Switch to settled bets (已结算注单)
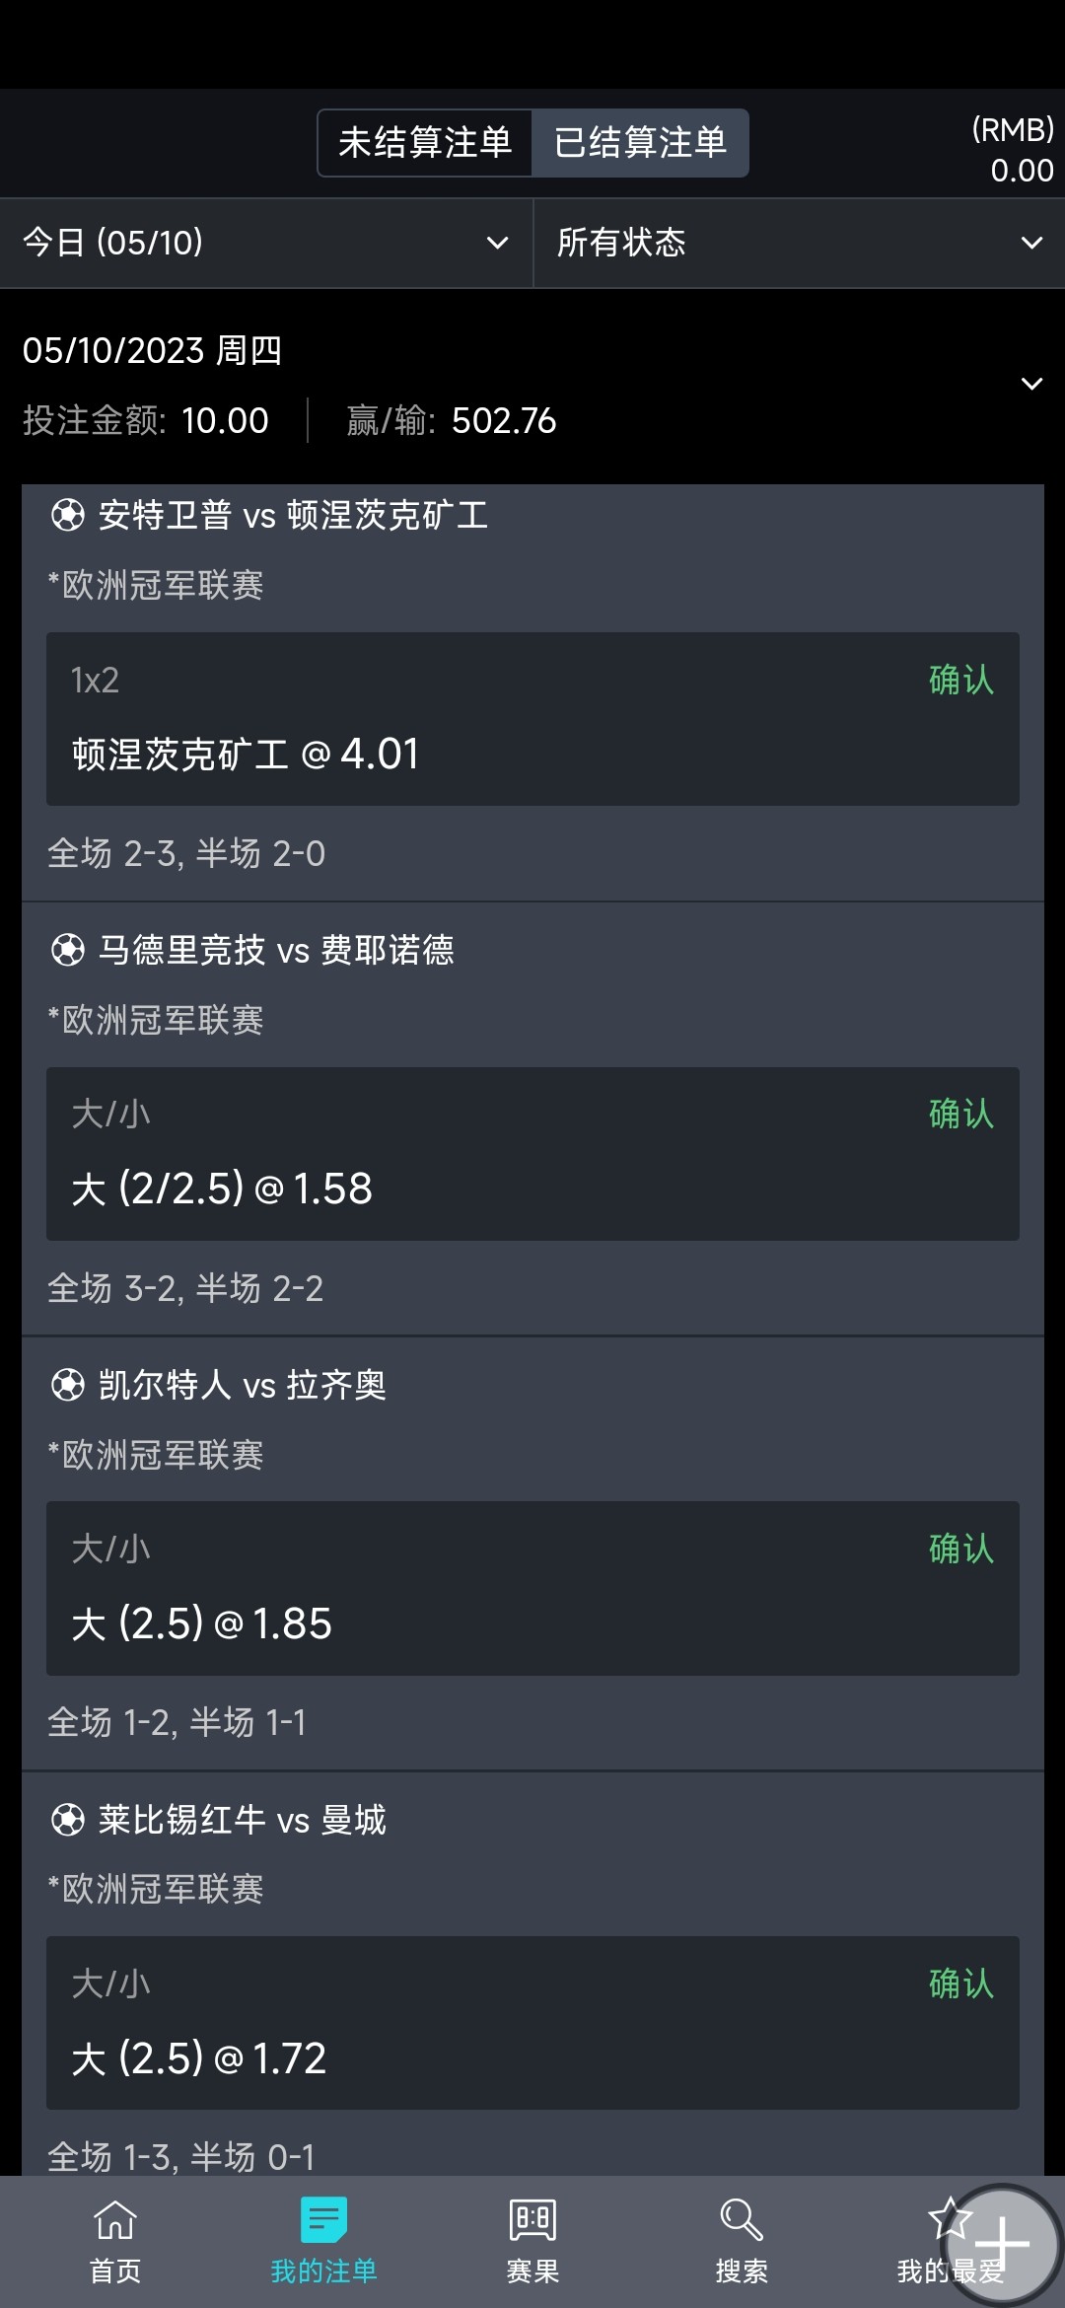 [640, 143]
